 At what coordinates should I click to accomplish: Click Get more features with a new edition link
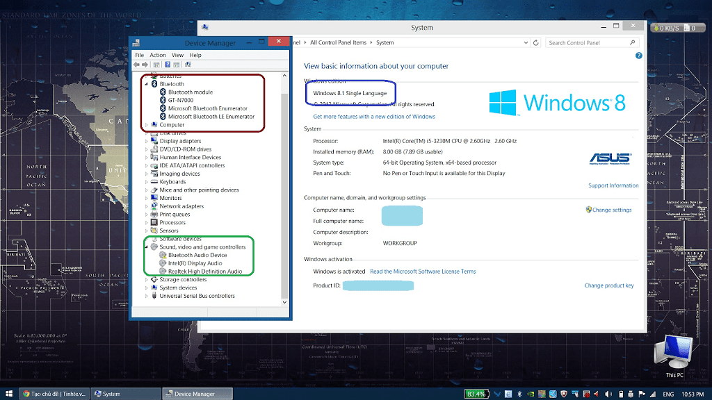pyautogui.click(x=373, y=117)
